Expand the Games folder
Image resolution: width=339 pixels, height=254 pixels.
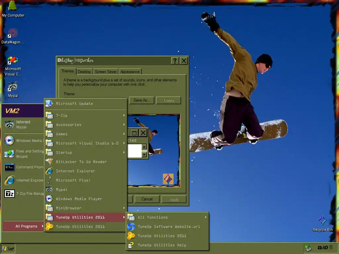(x=86, y=134)
